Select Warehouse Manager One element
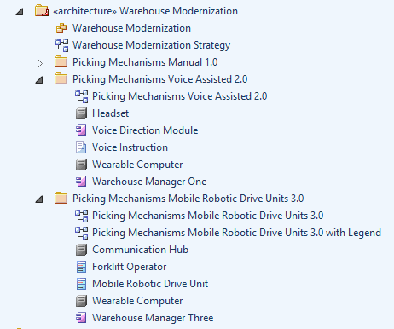Image resolution: width=394 pixels, height=329 pixels. (149, 182)
